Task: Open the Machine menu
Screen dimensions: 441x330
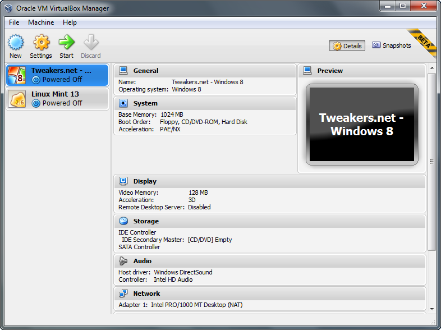Action: [x=41, y=22]
